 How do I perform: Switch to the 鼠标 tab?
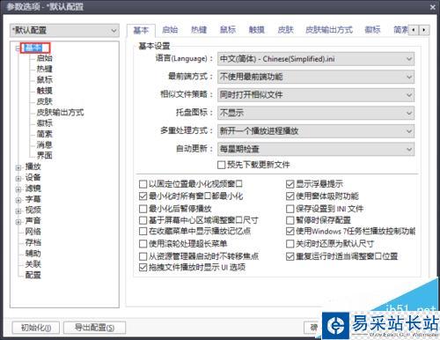coord(228,30)
